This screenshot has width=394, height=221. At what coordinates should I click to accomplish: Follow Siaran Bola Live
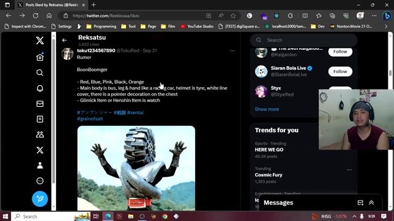340,71
